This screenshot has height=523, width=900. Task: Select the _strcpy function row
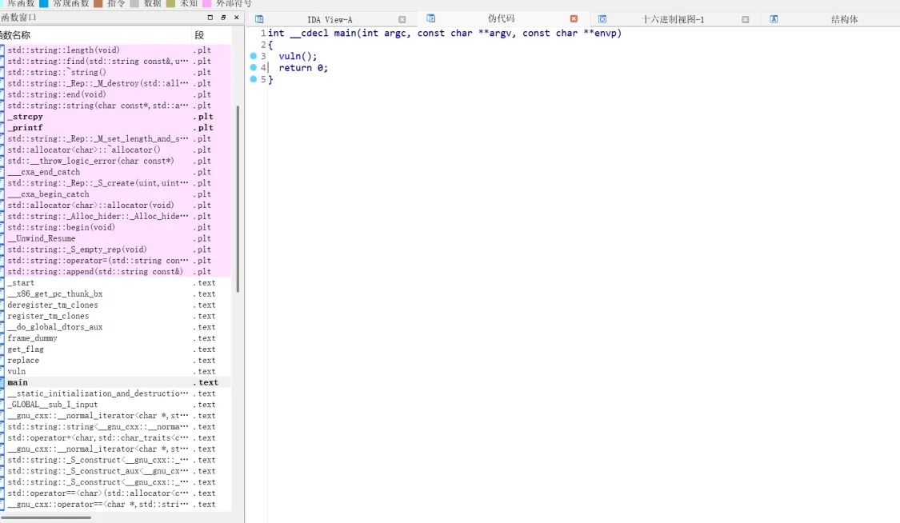click(x=116, y=117)
